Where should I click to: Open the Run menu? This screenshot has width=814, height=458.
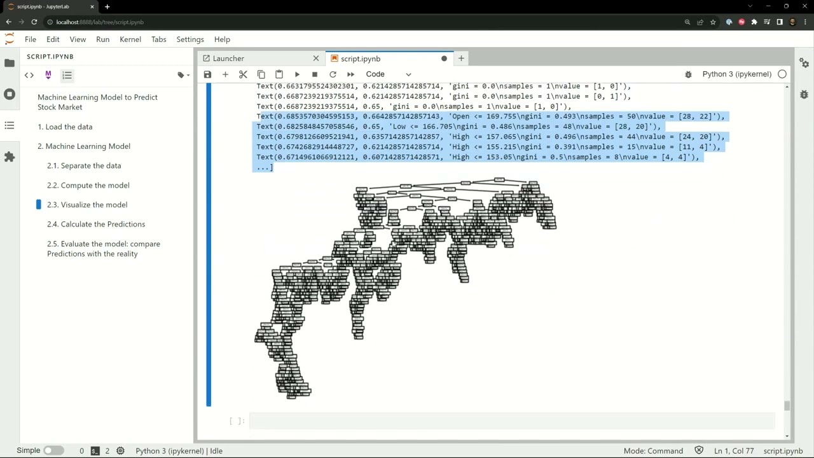click(102, 39)
